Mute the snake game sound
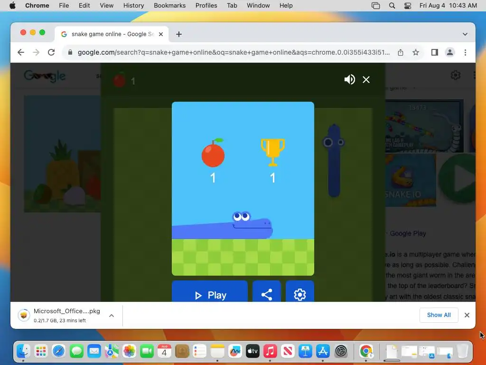 (350, 79)
